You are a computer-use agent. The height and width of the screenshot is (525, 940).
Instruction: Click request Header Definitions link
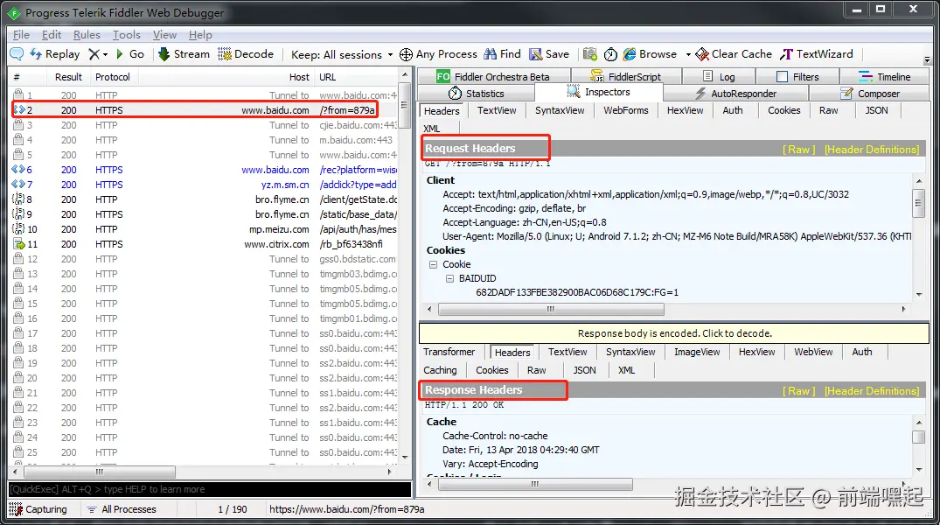pyautogui.click(x=872, y=150)
